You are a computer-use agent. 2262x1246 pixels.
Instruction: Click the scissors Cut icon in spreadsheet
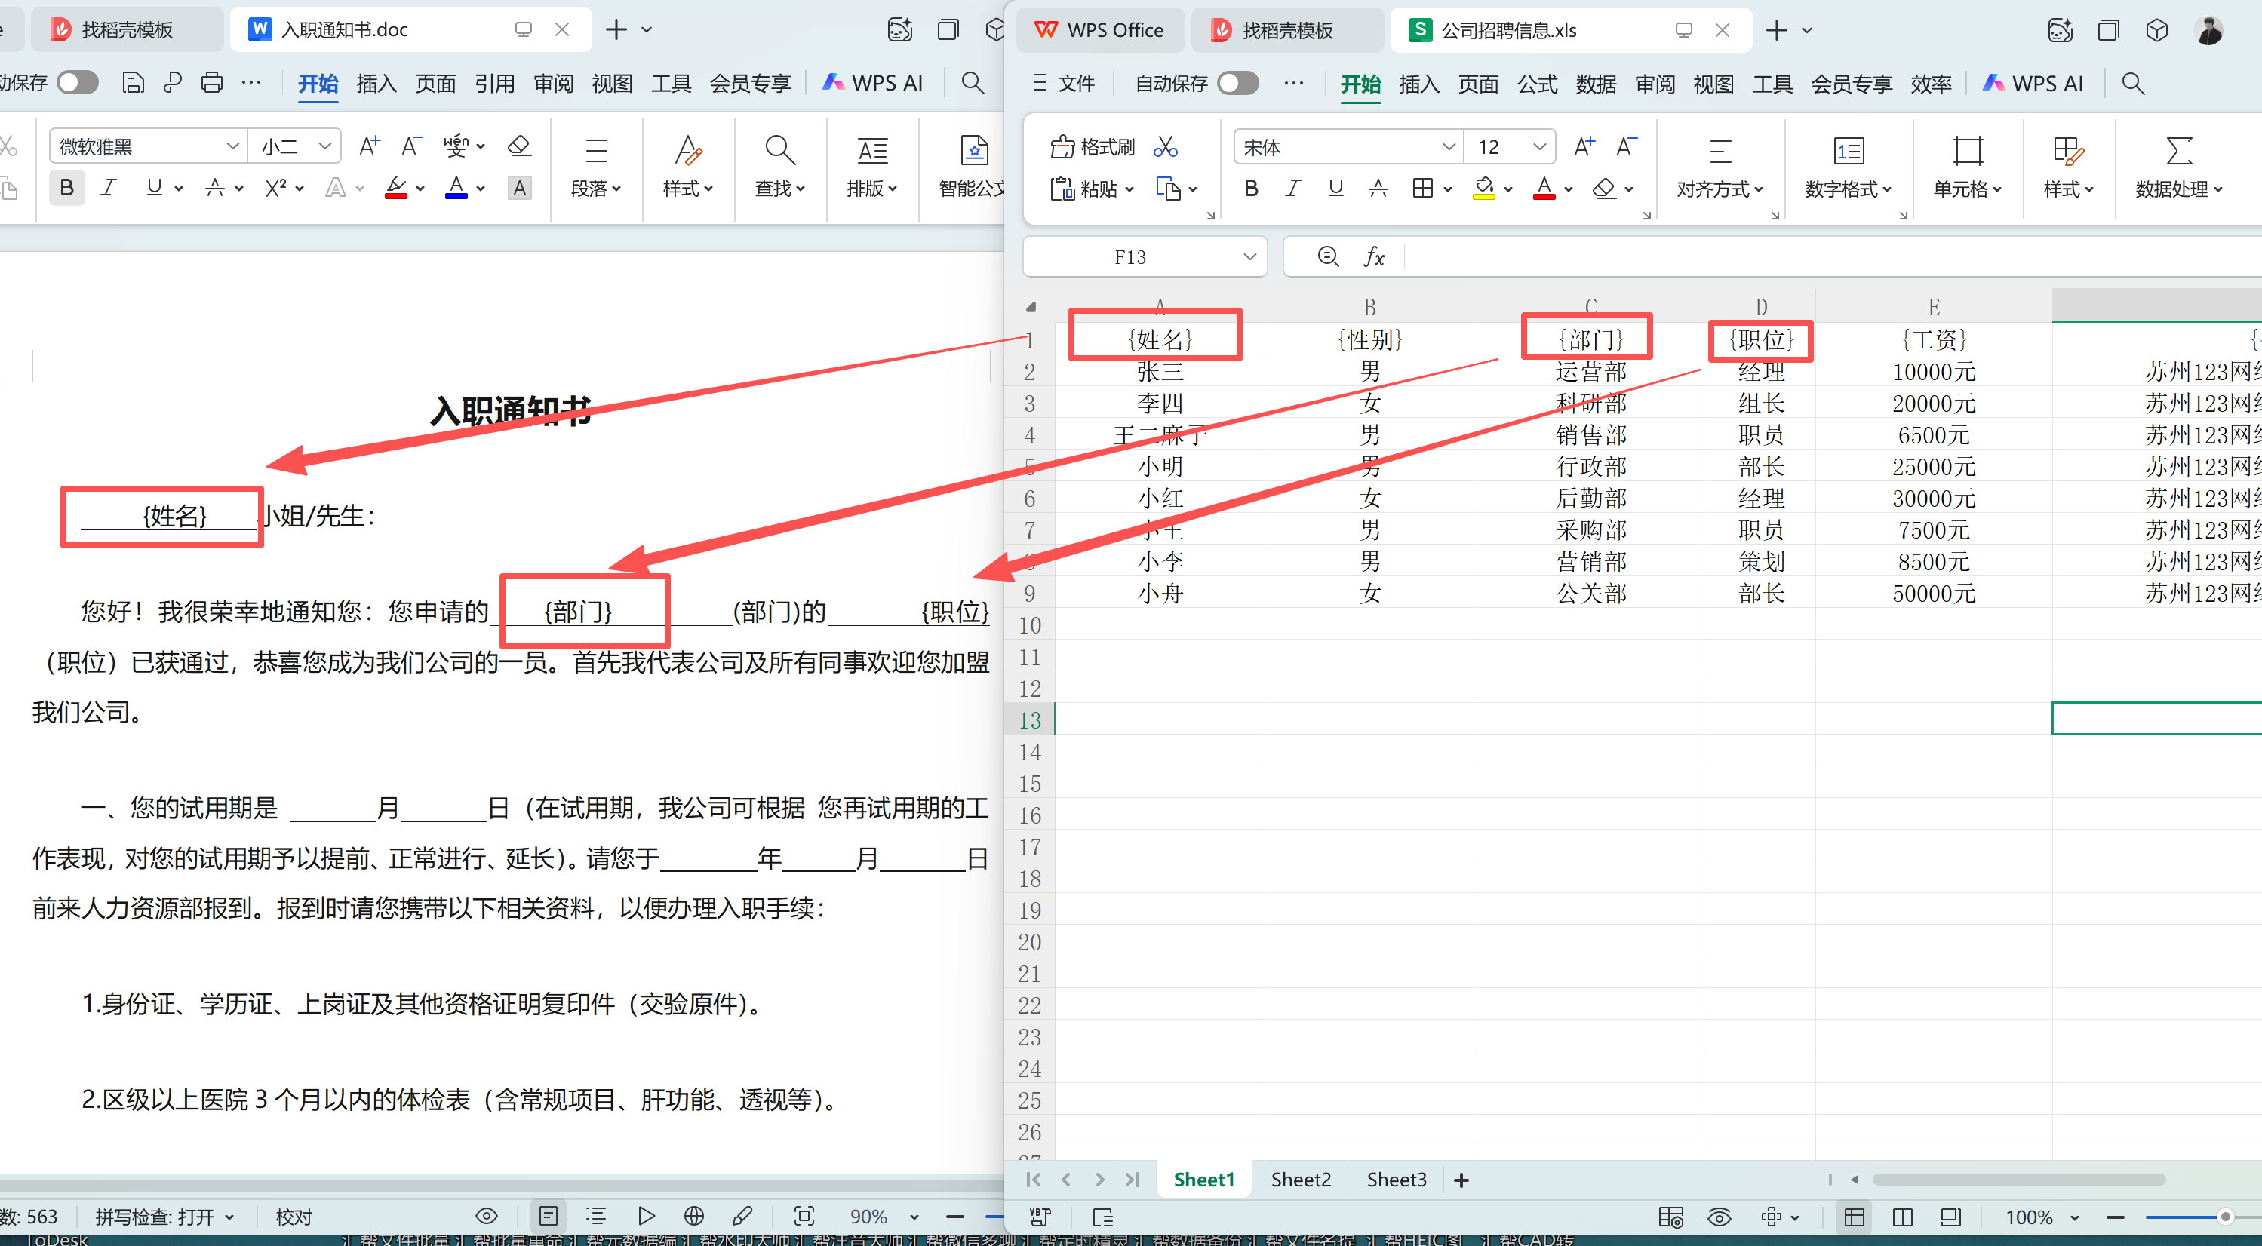1165,146
